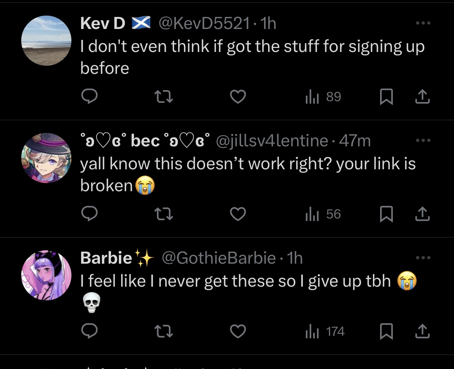The height and width of the screenshot is (369, 454).
Task: Like bec's broken link tweet
Action: click(238, 214)
